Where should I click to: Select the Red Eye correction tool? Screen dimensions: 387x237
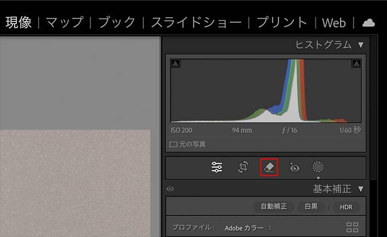(x=294, y=168)
